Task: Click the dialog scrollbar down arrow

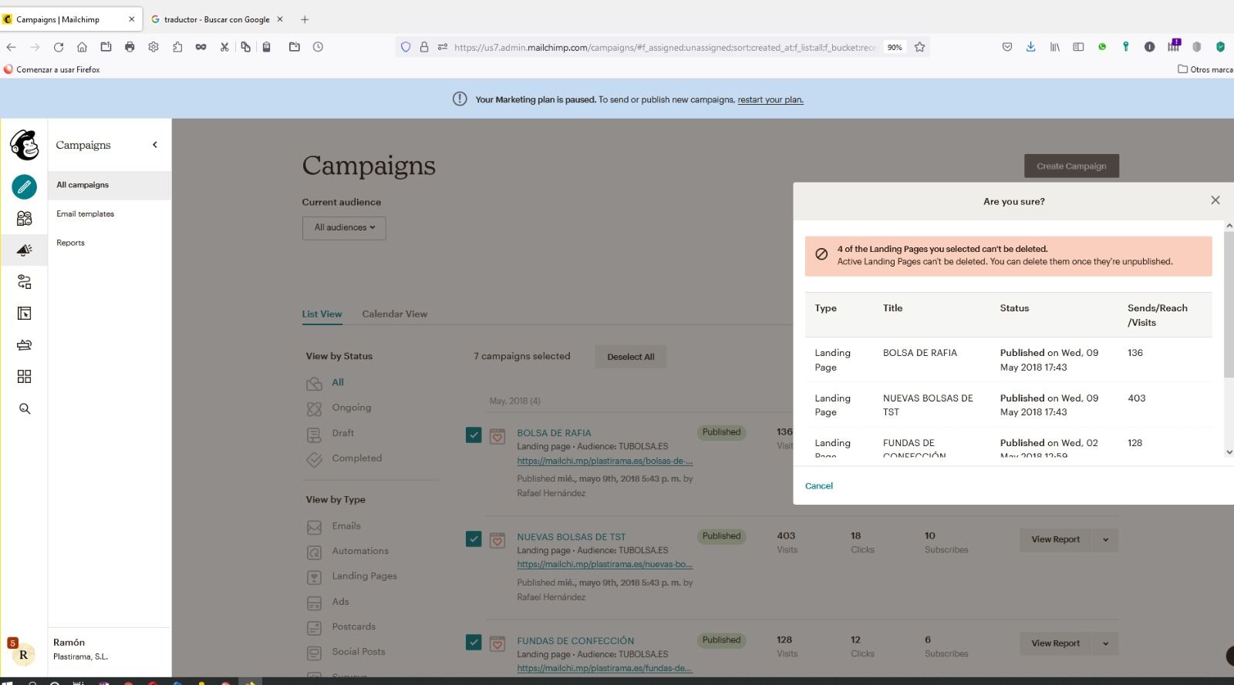Action: click(1229, 452)
